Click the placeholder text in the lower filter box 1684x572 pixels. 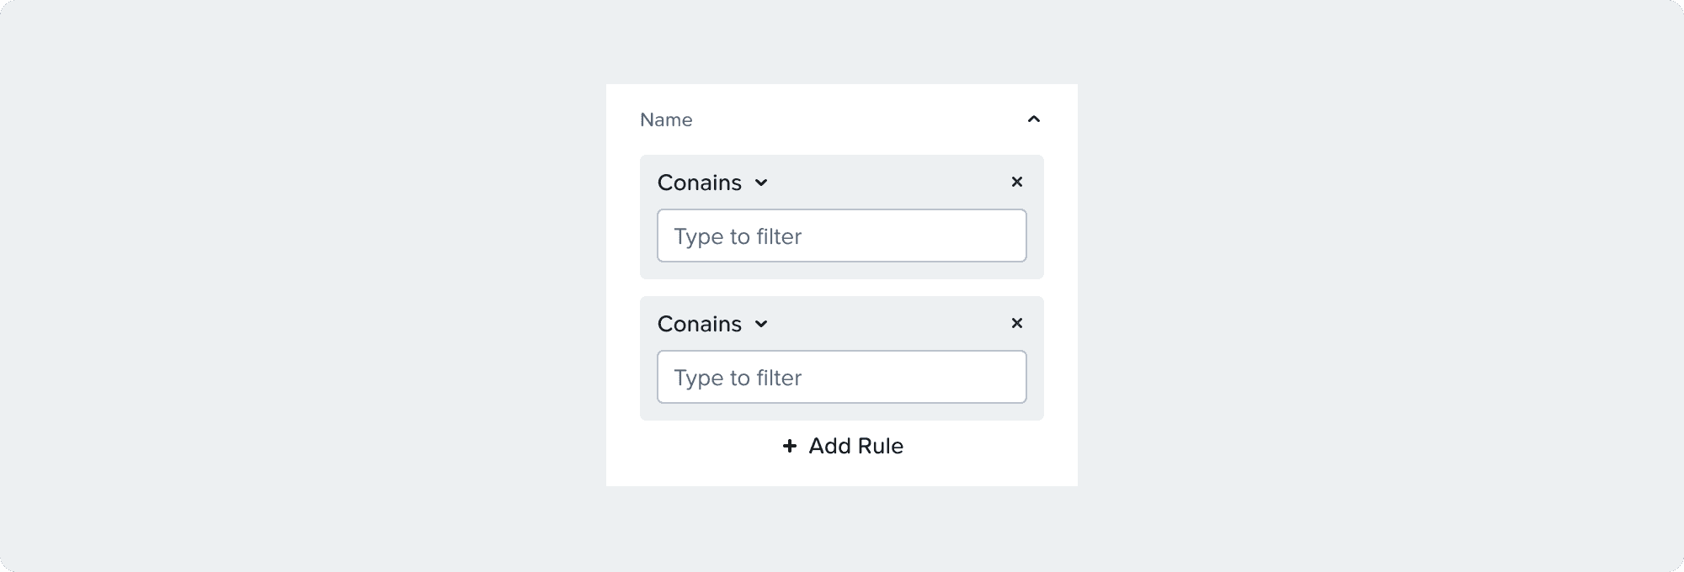point(738,378)
